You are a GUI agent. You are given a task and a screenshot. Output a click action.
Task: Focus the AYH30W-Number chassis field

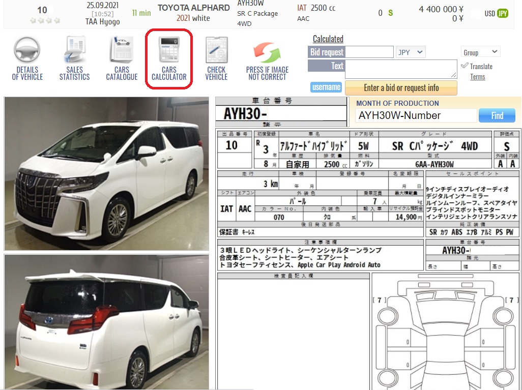[416, 116]
